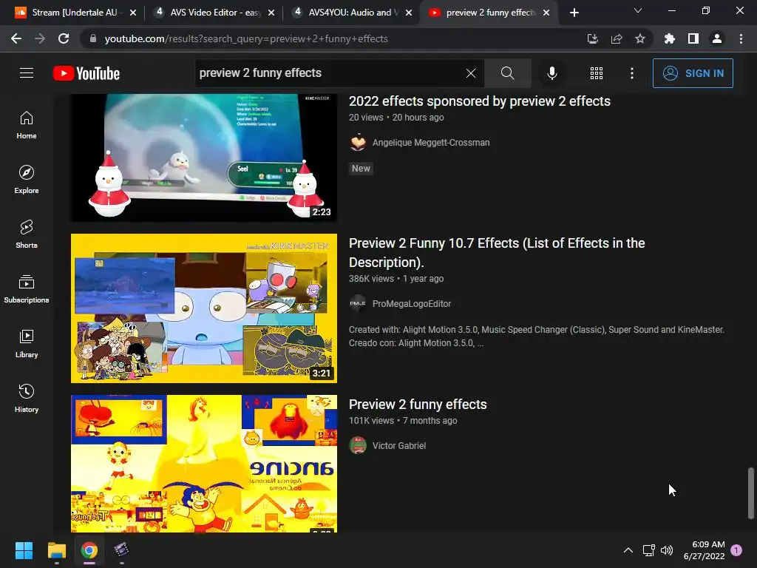The image size is (757, 568).
Task: Open the video editor taskbar icon
Action: click(121, 550)
